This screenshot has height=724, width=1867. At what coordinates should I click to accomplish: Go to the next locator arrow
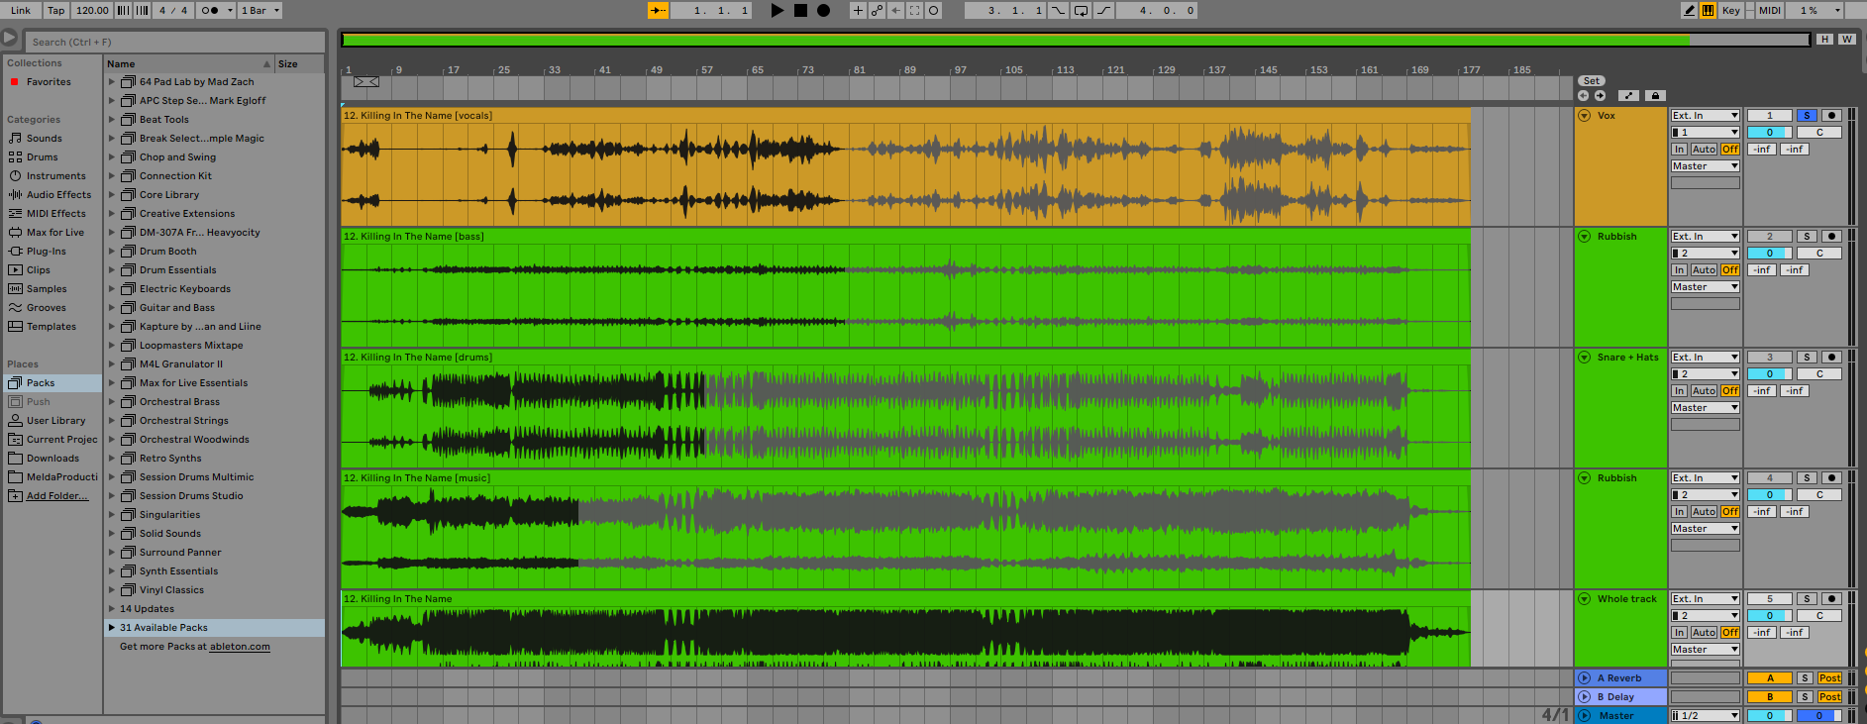point(1600,95)
